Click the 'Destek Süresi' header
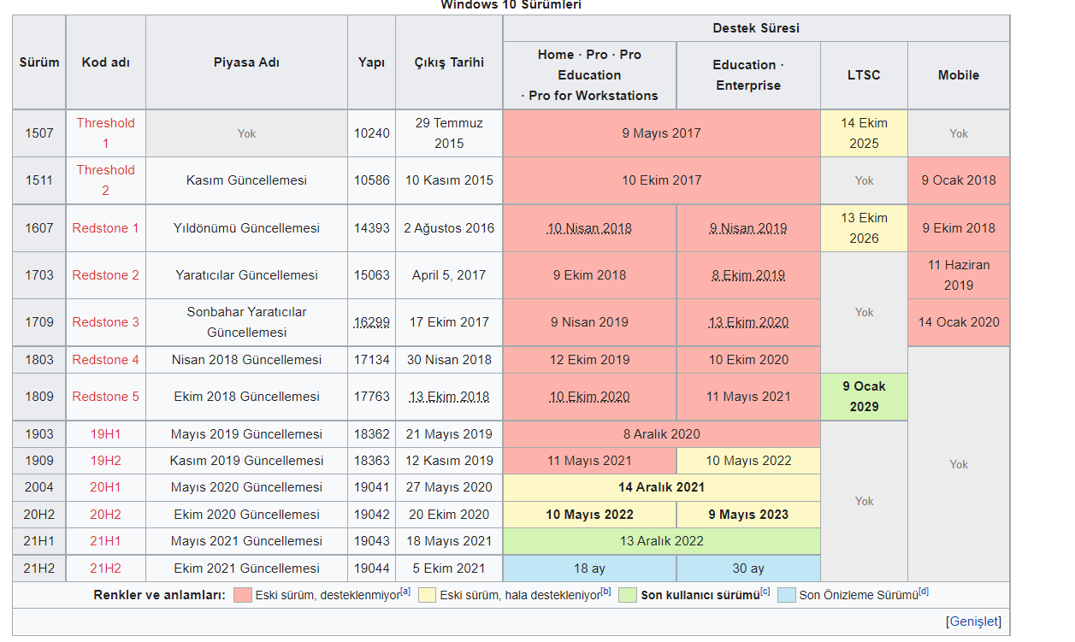The height and width of the screenshot is (642, 1075). tap(756, 28)
